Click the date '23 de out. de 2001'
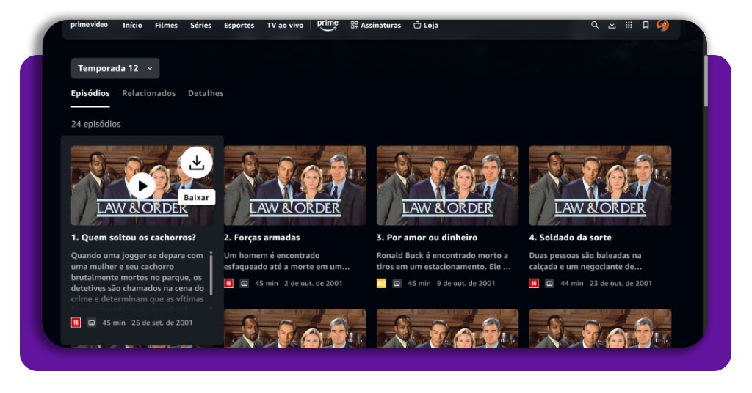The image size is (752, 393). tap(621, 283)
